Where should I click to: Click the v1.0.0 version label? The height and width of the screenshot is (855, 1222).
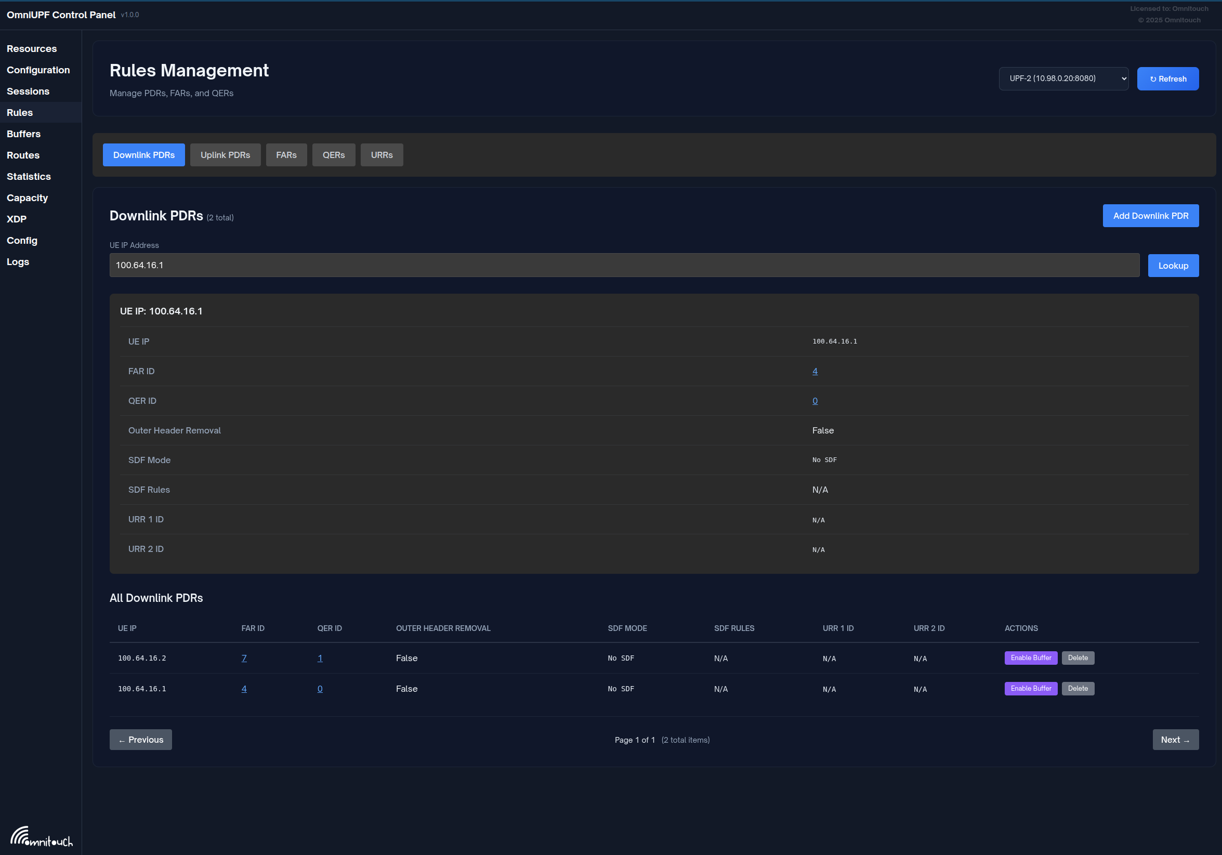coord(130,15)
